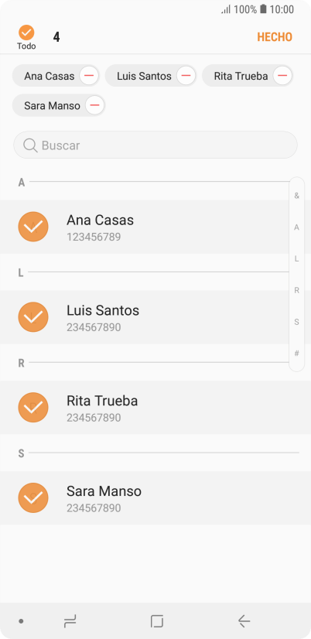Focus the Buscar search field
Image resolution: width=311 pixels, height=639 pixels.
(155, 145)
